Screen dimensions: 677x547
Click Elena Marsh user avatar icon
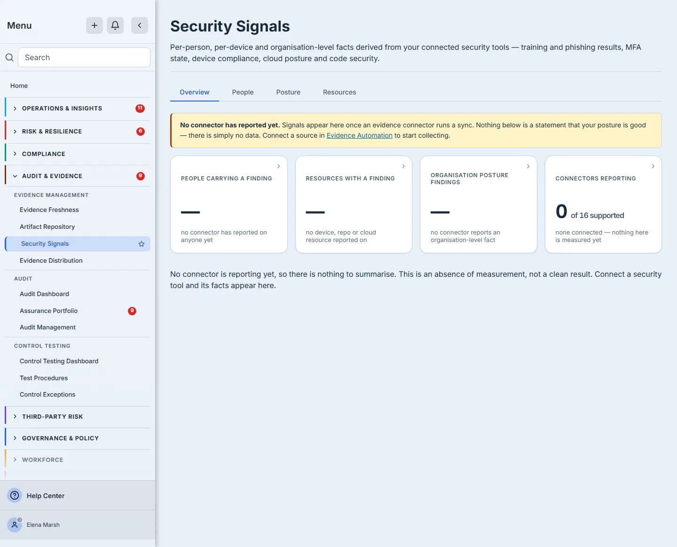pos(15,525)
